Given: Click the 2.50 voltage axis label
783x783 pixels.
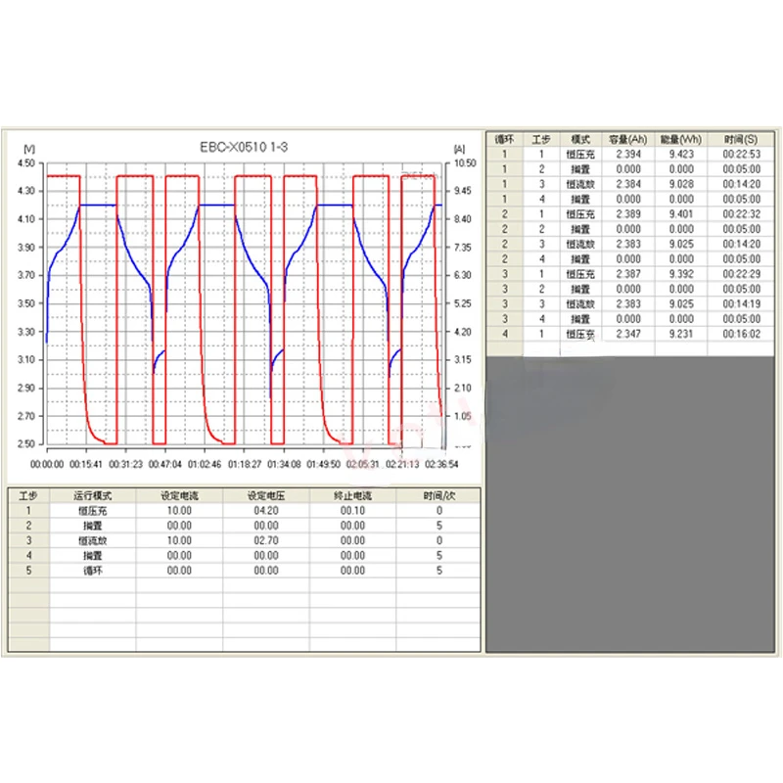Looking at the screenshot, I should 26,444.
